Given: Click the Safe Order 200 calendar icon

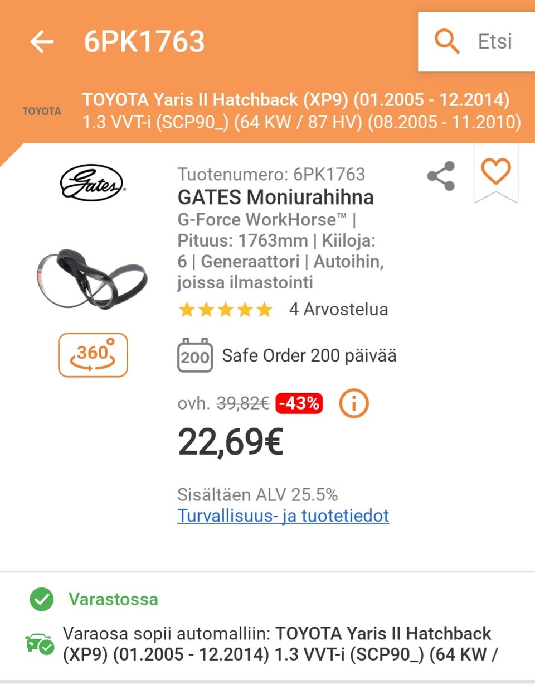Looking at the screenshot, I should (194, 355).
